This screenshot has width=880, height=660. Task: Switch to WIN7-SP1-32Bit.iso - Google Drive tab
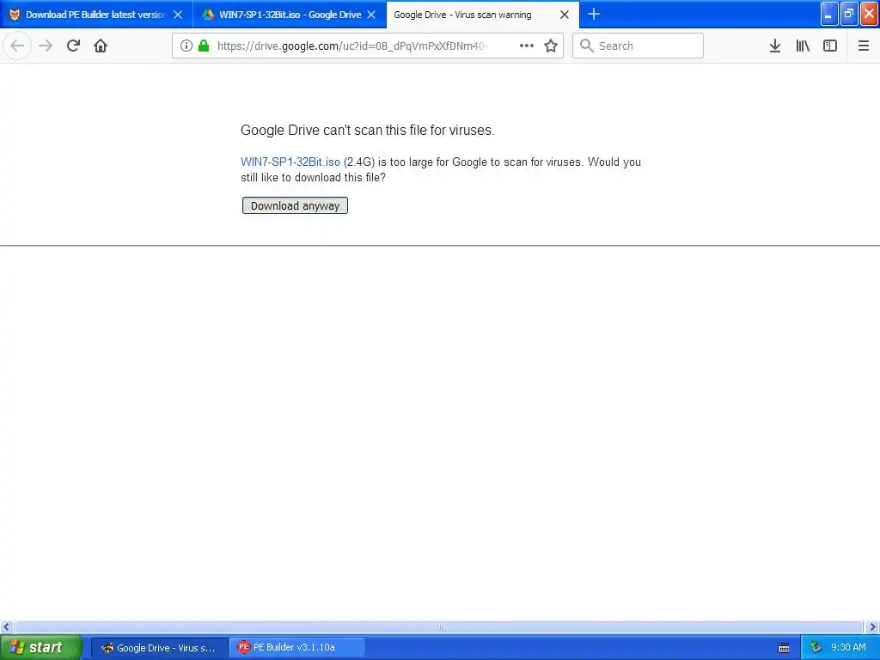tap(290, 15)
